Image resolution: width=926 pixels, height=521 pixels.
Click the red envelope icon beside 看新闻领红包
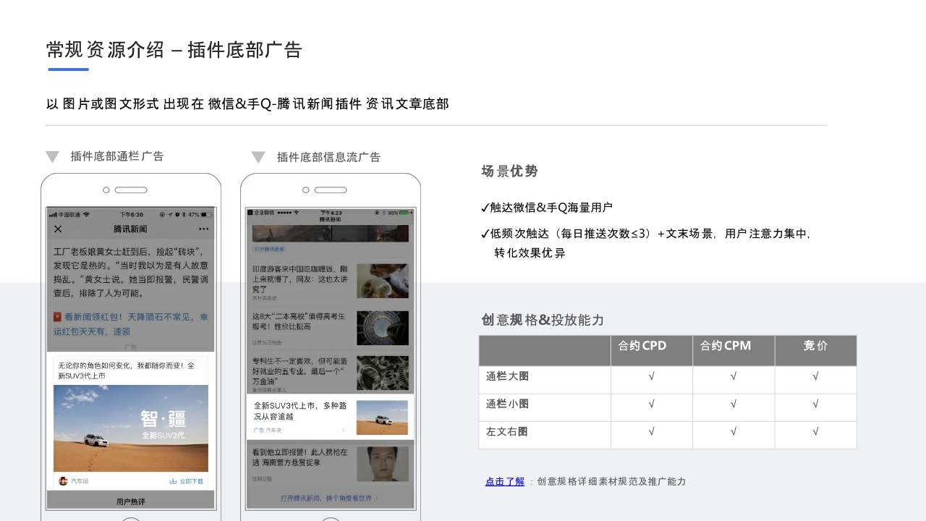pyautogui.click(x=58, y=316)
